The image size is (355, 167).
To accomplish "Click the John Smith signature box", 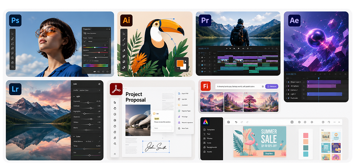I will (156, 147).
